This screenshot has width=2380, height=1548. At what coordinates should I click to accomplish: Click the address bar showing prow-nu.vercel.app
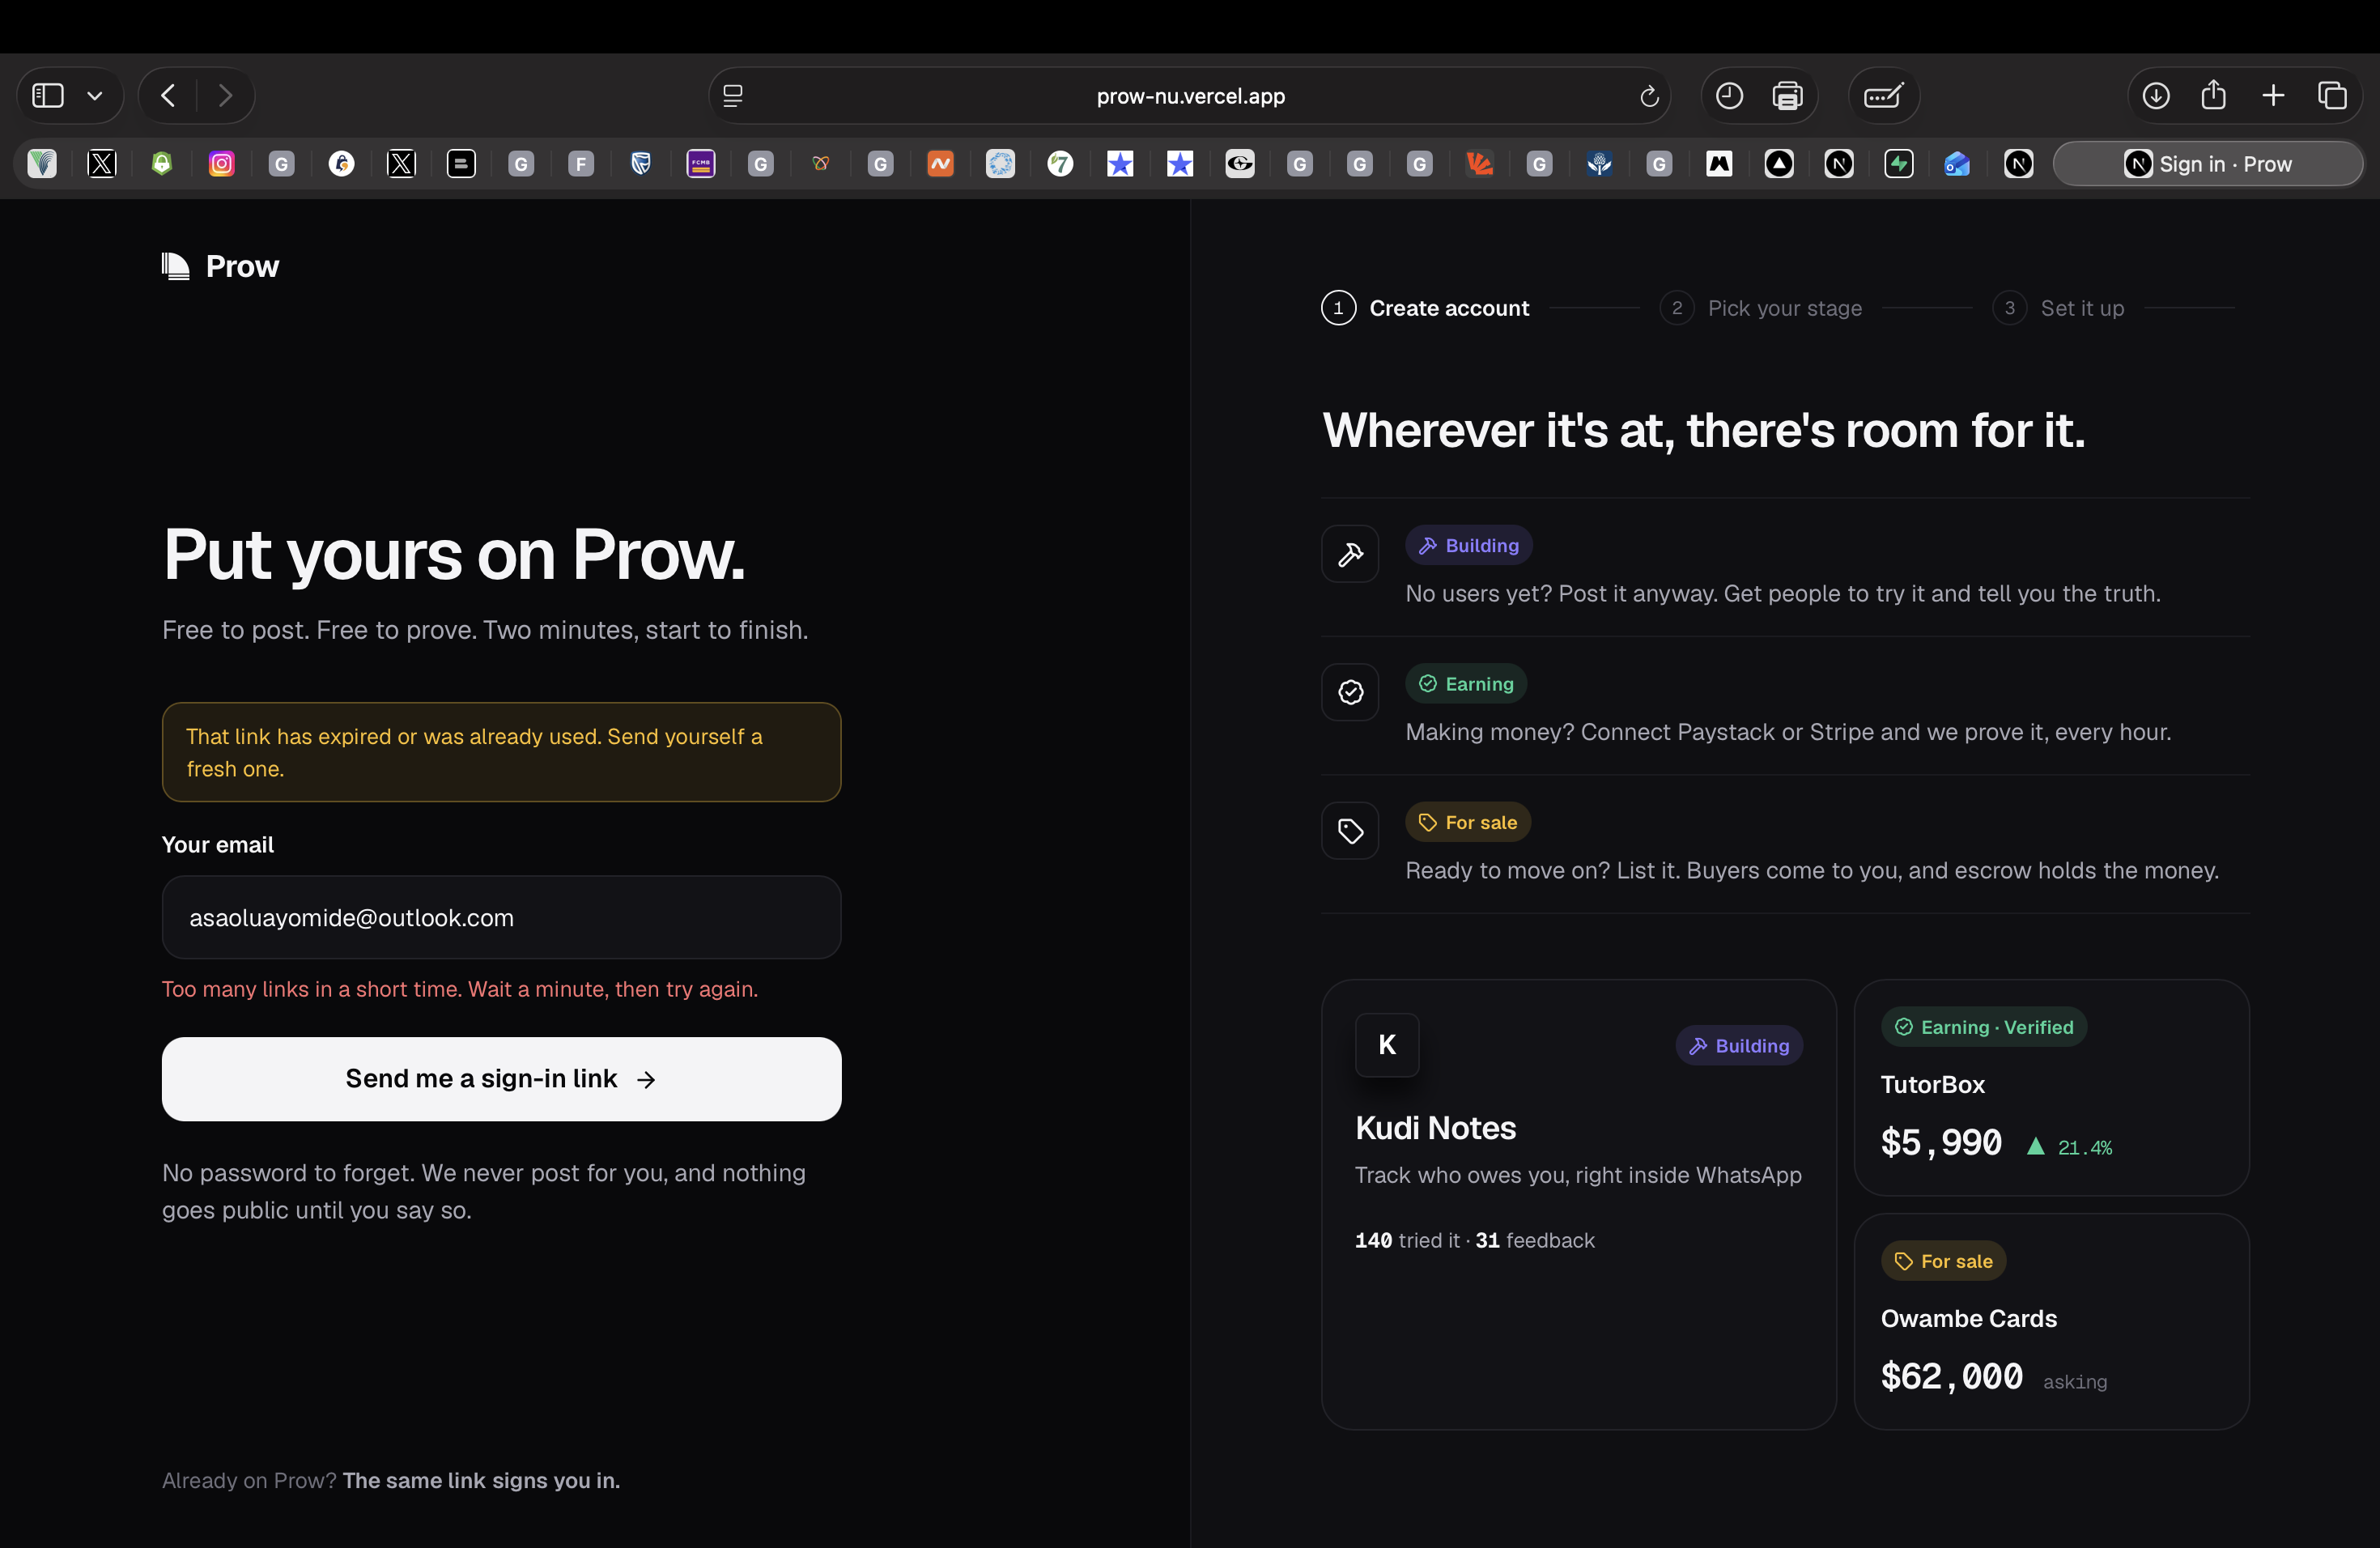point(1190,96)
